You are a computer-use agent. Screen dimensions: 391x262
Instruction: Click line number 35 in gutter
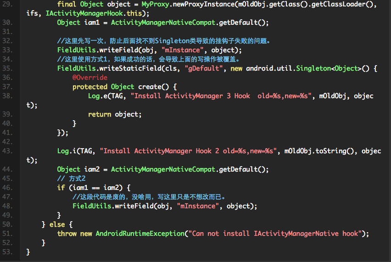tap(7, 68)
